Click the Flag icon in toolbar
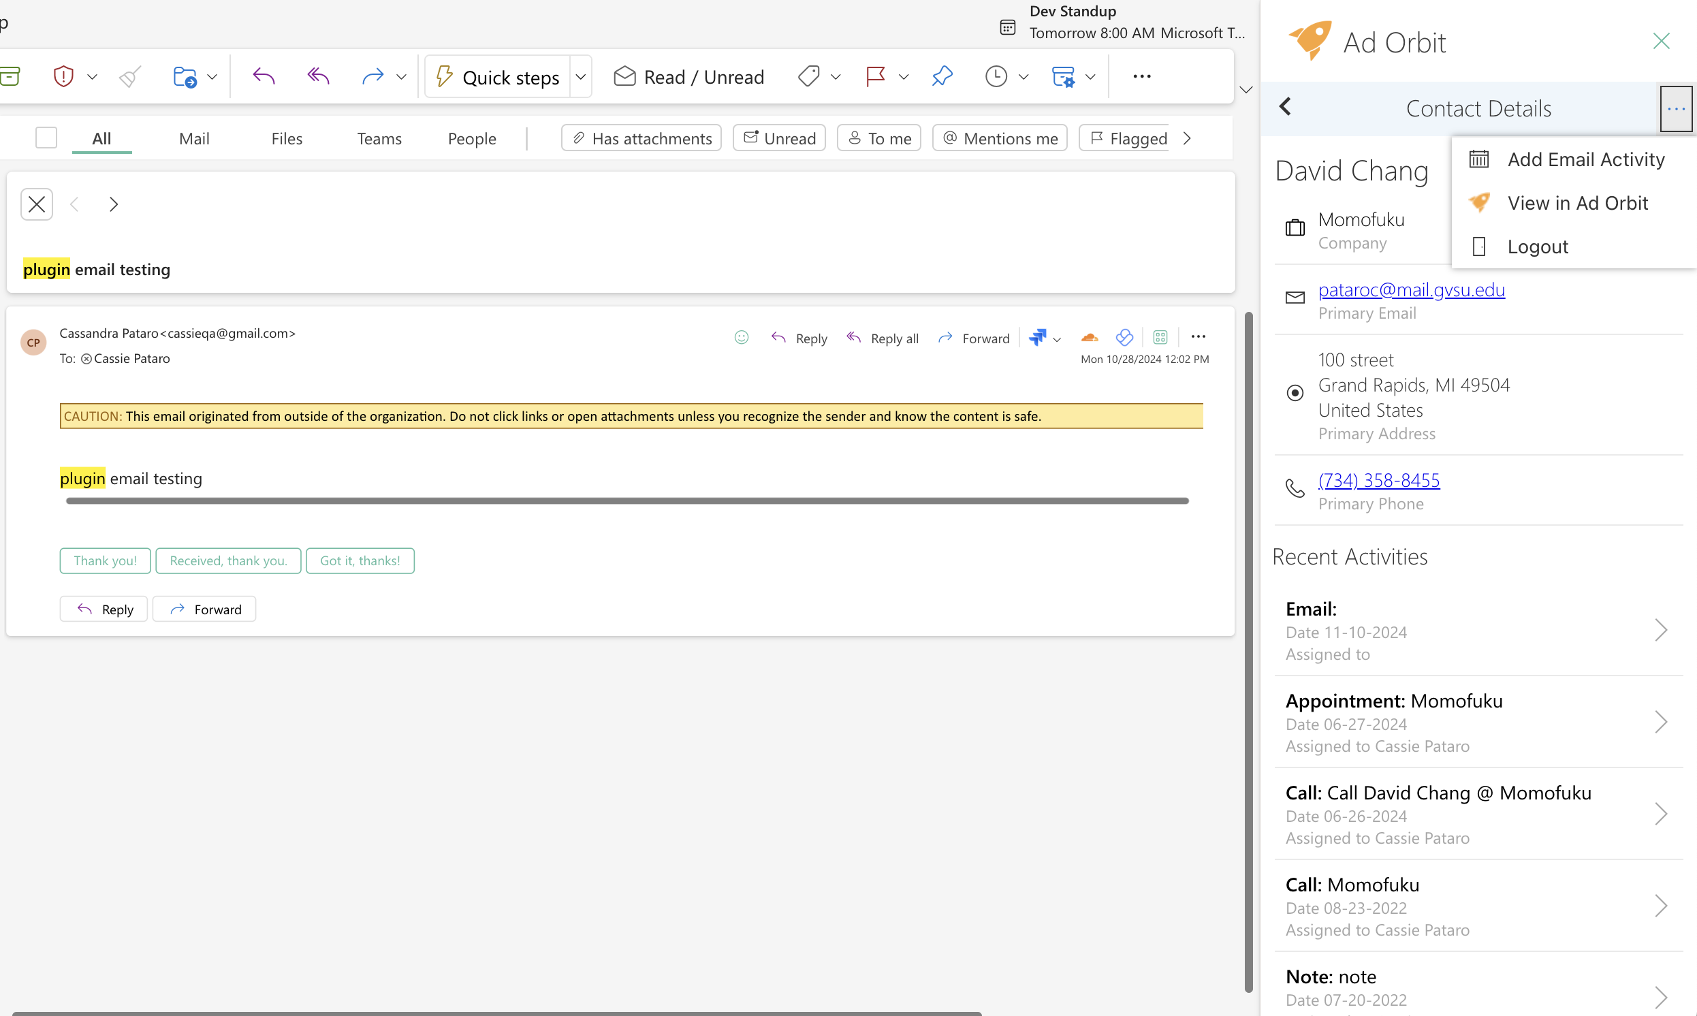 coord(876,76)
